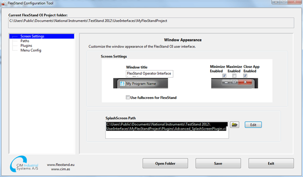
Task: Check Use fullscreen for FlexStand
Action: [x=128, y=97]
